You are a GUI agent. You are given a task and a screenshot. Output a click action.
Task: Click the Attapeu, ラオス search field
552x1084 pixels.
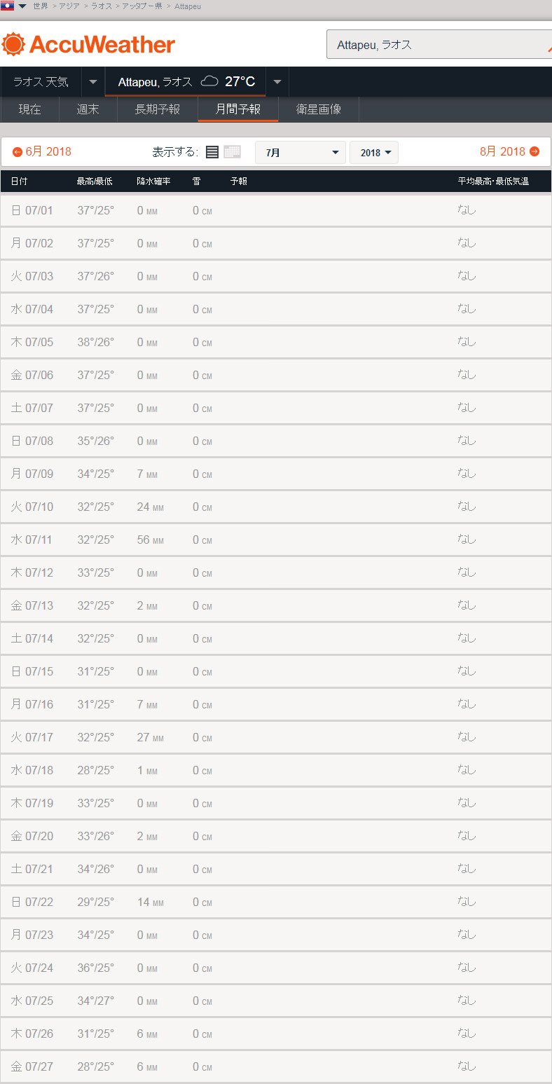point(434,45)
